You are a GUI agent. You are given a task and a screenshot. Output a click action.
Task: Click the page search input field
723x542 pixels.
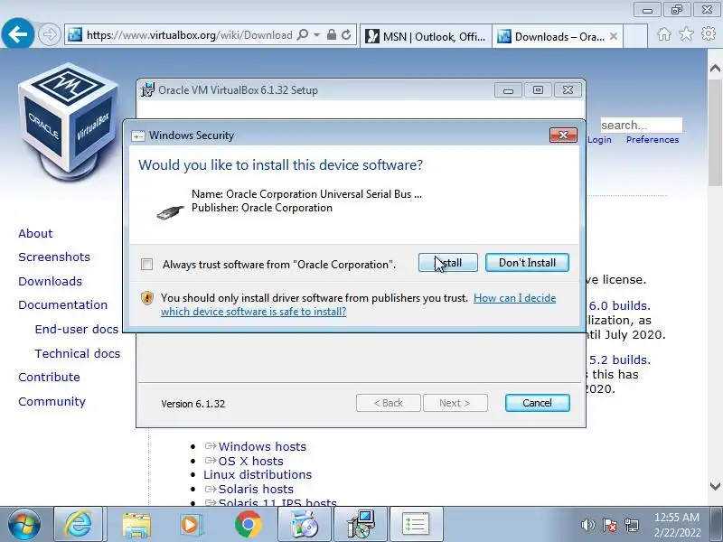pyautogui.click(x=641, y=125)
